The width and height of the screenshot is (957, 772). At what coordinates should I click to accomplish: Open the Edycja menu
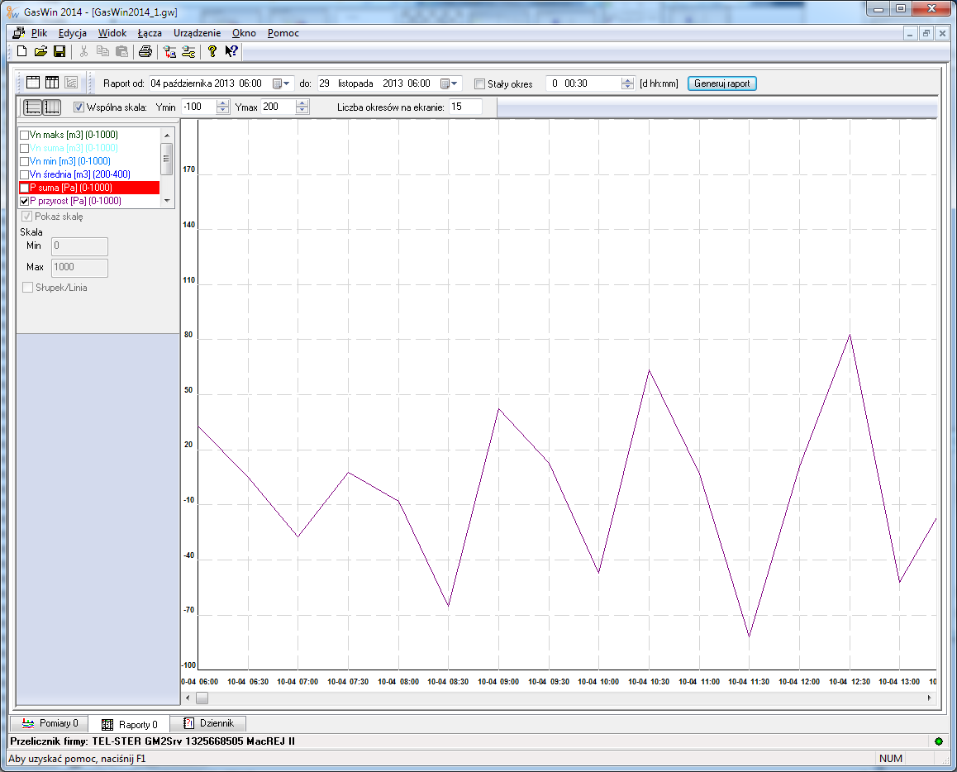[73, 33]
